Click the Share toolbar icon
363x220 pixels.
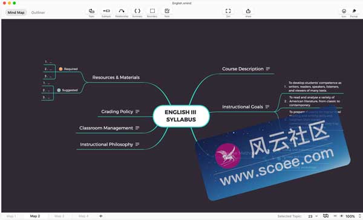pos(248,11)
